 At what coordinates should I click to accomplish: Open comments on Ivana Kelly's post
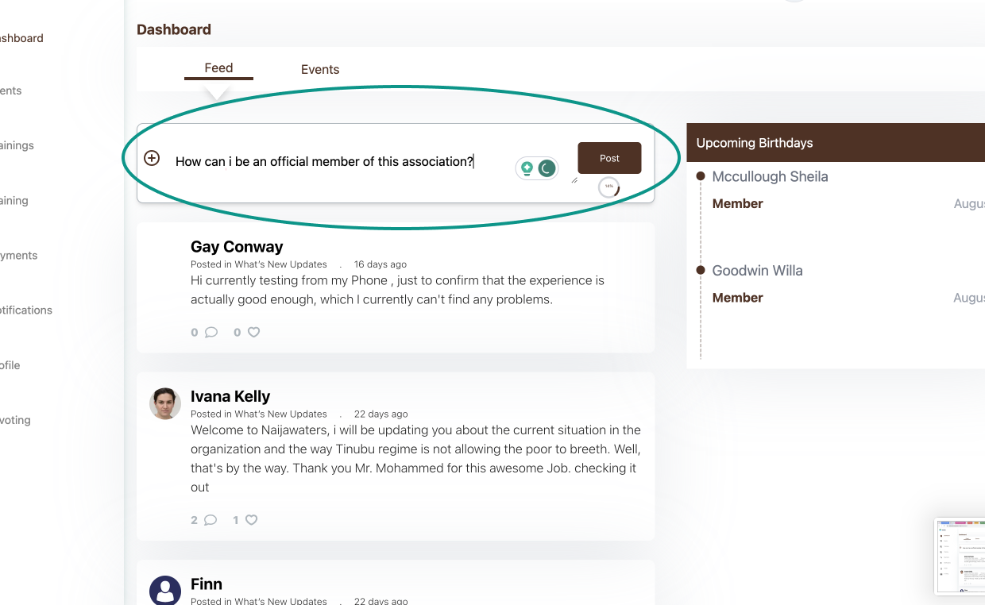211,520
